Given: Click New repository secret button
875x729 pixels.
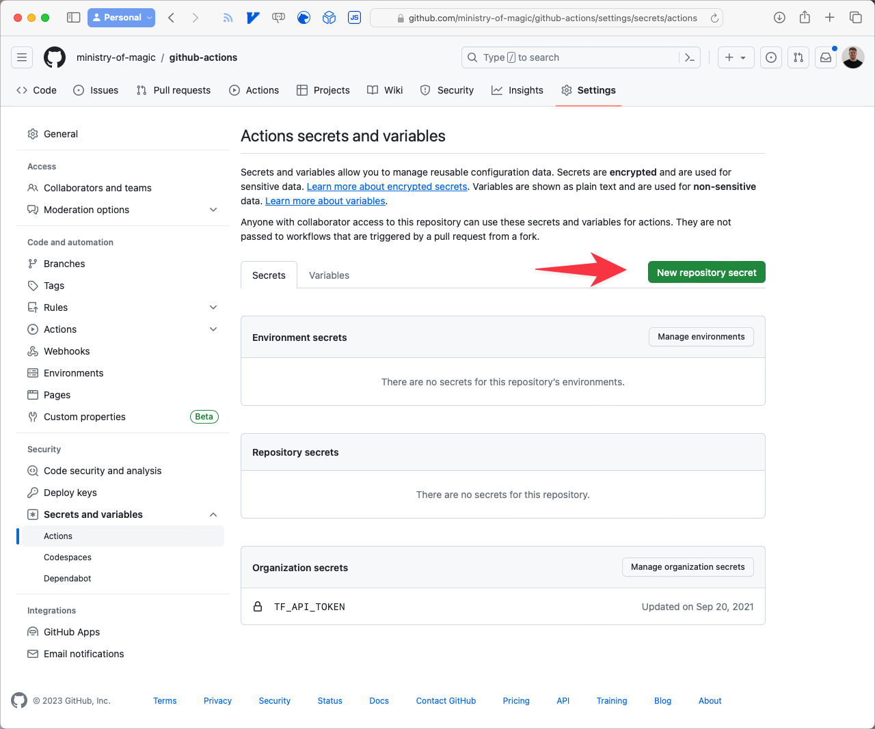Looking at the screenshot, I should tap(707, 273).
